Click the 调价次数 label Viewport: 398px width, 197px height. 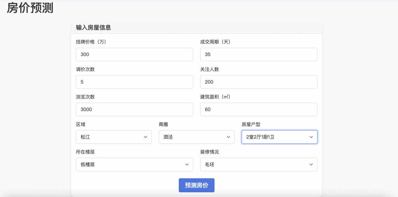[x=85, y=69]
